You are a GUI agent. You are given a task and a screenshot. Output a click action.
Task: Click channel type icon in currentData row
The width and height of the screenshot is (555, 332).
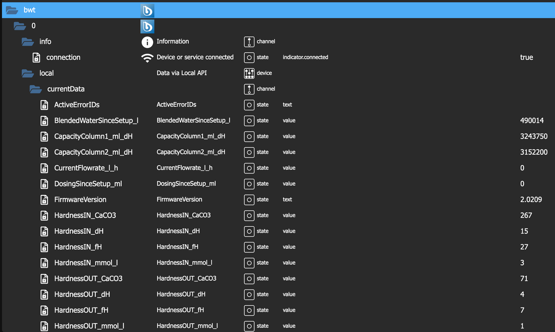[249, 89]
